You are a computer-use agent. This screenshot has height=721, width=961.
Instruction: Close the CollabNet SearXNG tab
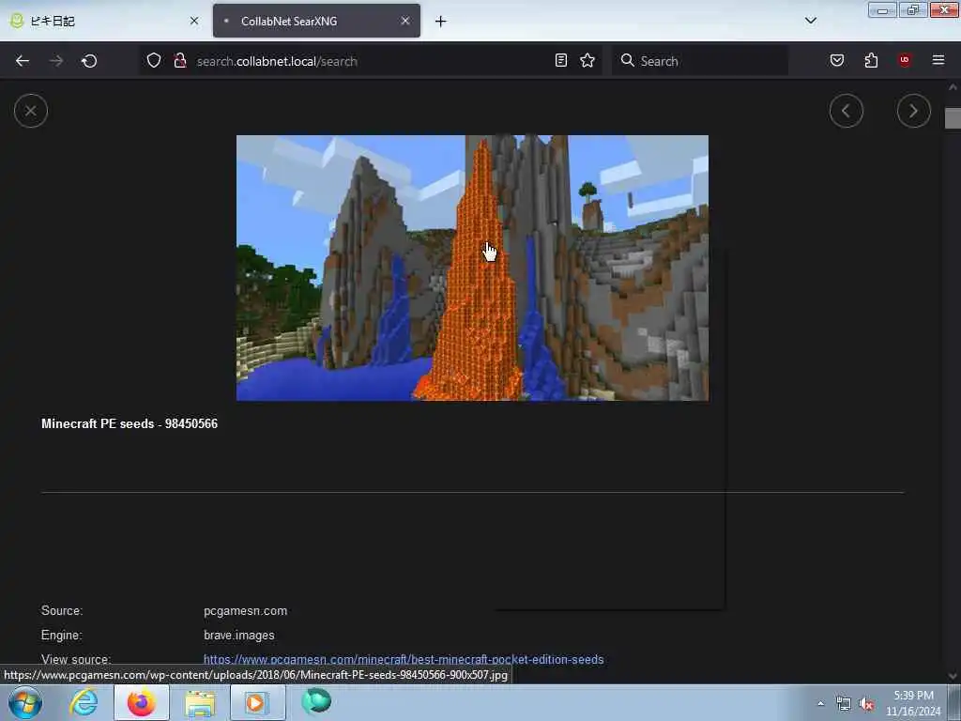(405, 21)
